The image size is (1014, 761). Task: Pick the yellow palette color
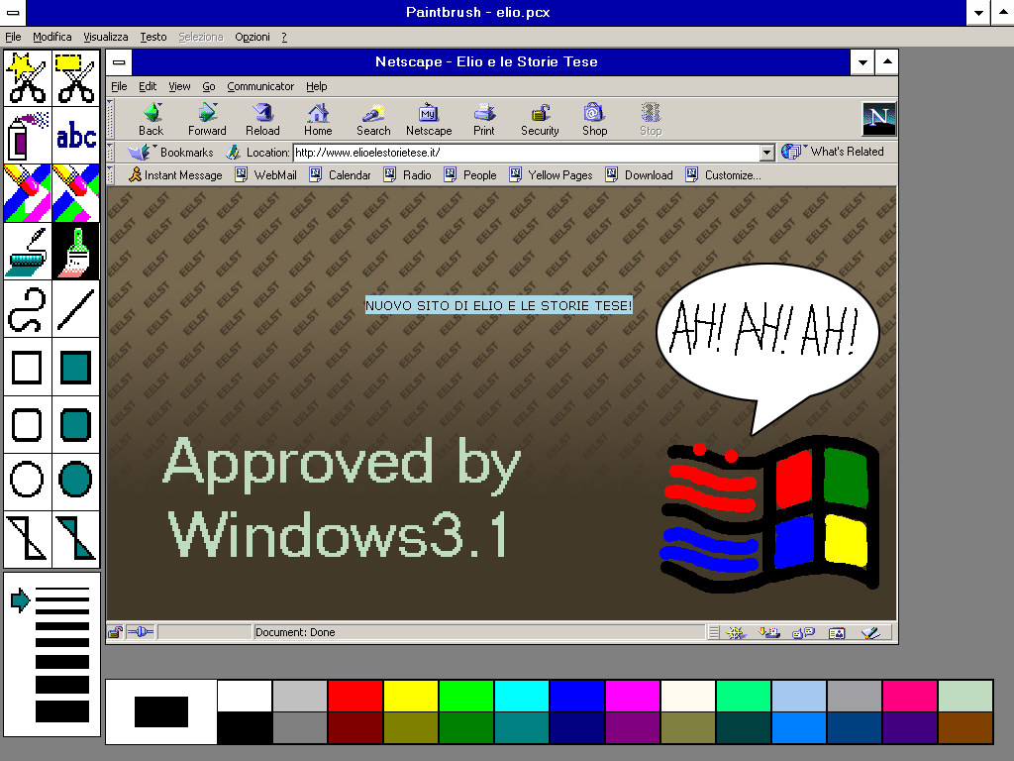(411, 696)
